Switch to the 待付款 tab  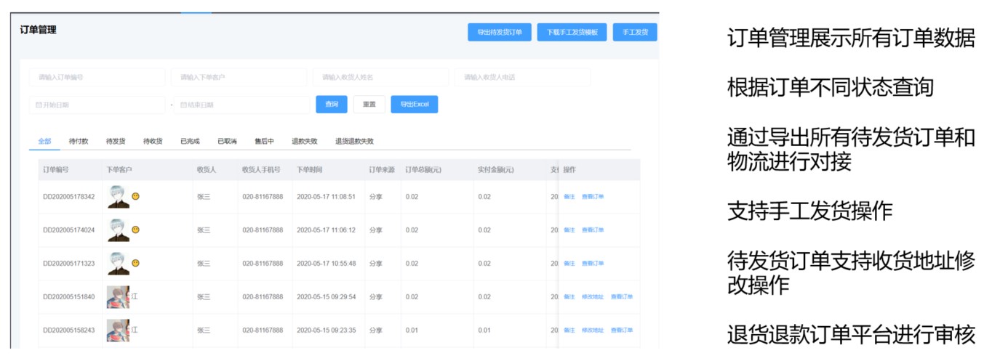tap(79, 142)
